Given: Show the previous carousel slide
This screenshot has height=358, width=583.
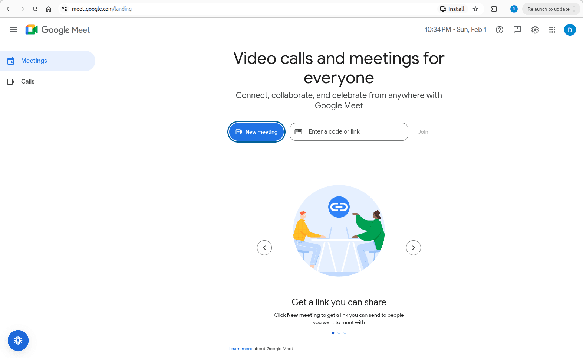Looking at the screenshot, I should 264,248.
